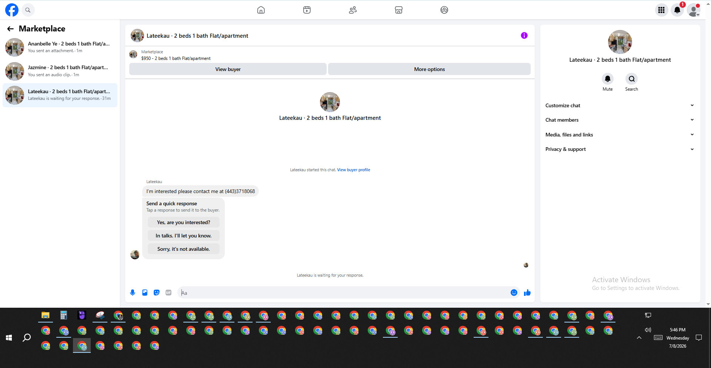Open the emoji picker smiley
The width and height of the screenshot is (711, 368).
(514, 293)
